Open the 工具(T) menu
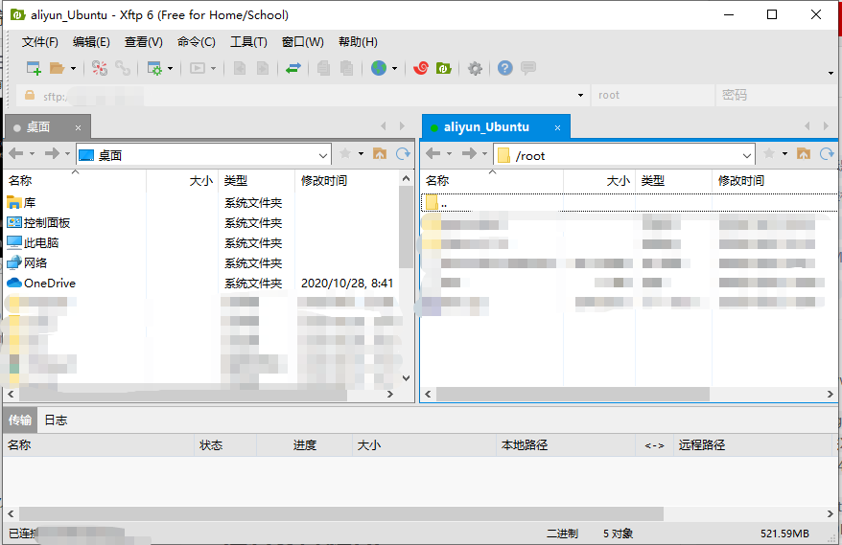This screenshot has width=842, height=545. (248, 42)
